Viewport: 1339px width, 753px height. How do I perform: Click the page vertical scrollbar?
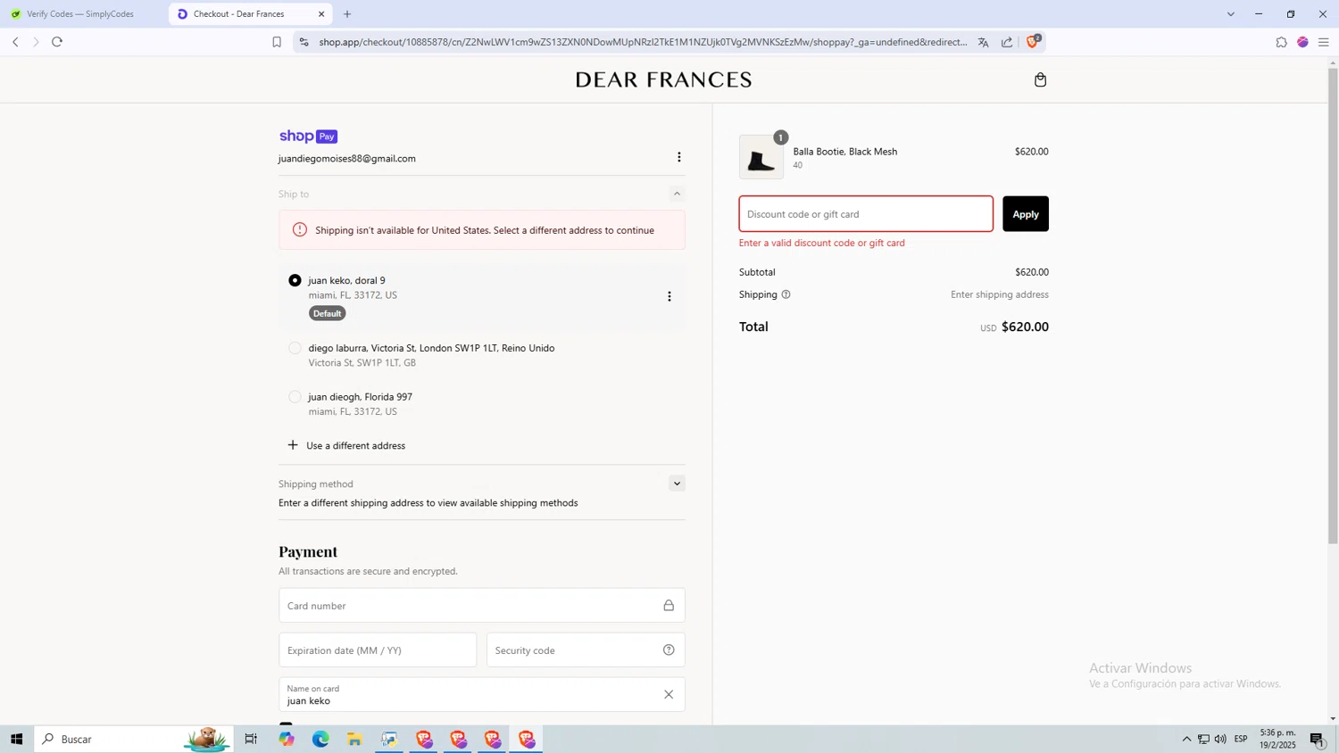[1333, 306]
